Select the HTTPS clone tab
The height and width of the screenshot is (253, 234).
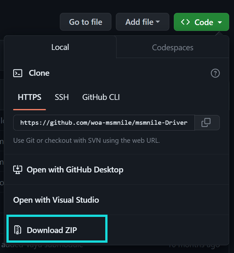coord(30,97)
